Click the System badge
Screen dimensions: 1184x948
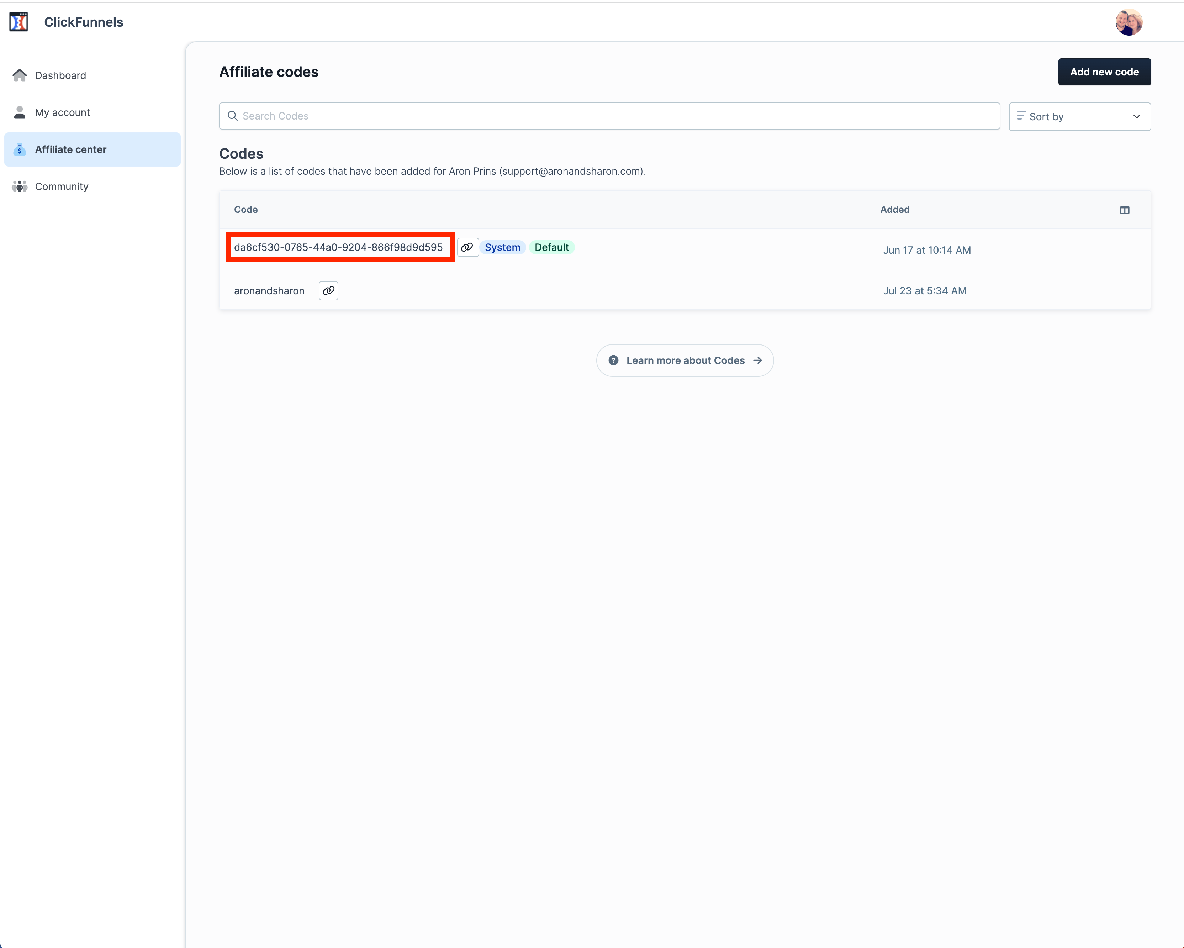point(502,247)
